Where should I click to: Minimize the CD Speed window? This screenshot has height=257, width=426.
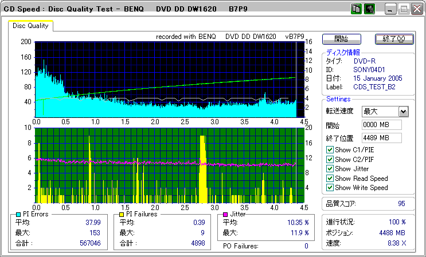click(390, 10)
